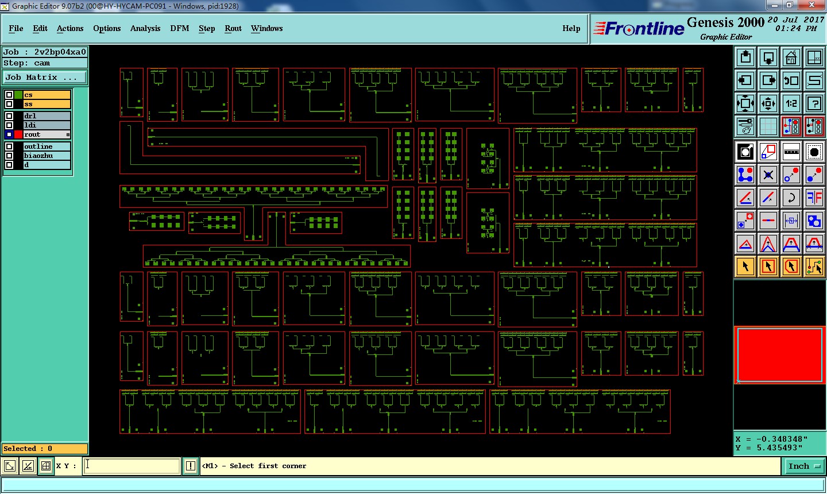Select the ruler measurement tool
Image resolution: width=827 pixels, height=494 pixels.
point(791,152)
